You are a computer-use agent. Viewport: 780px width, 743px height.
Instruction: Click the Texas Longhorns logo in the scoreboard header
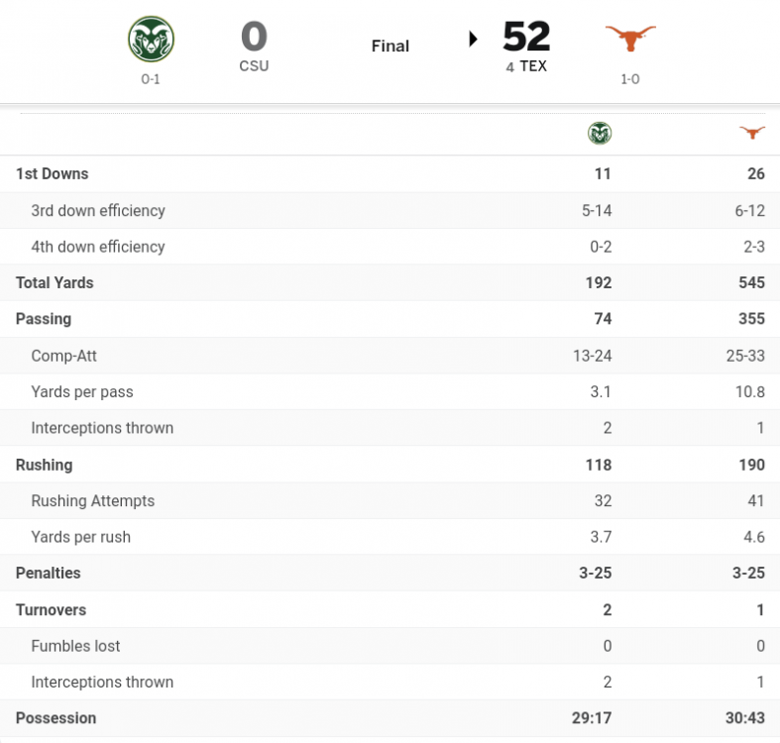pyautogui.click(x=630, y=39)
